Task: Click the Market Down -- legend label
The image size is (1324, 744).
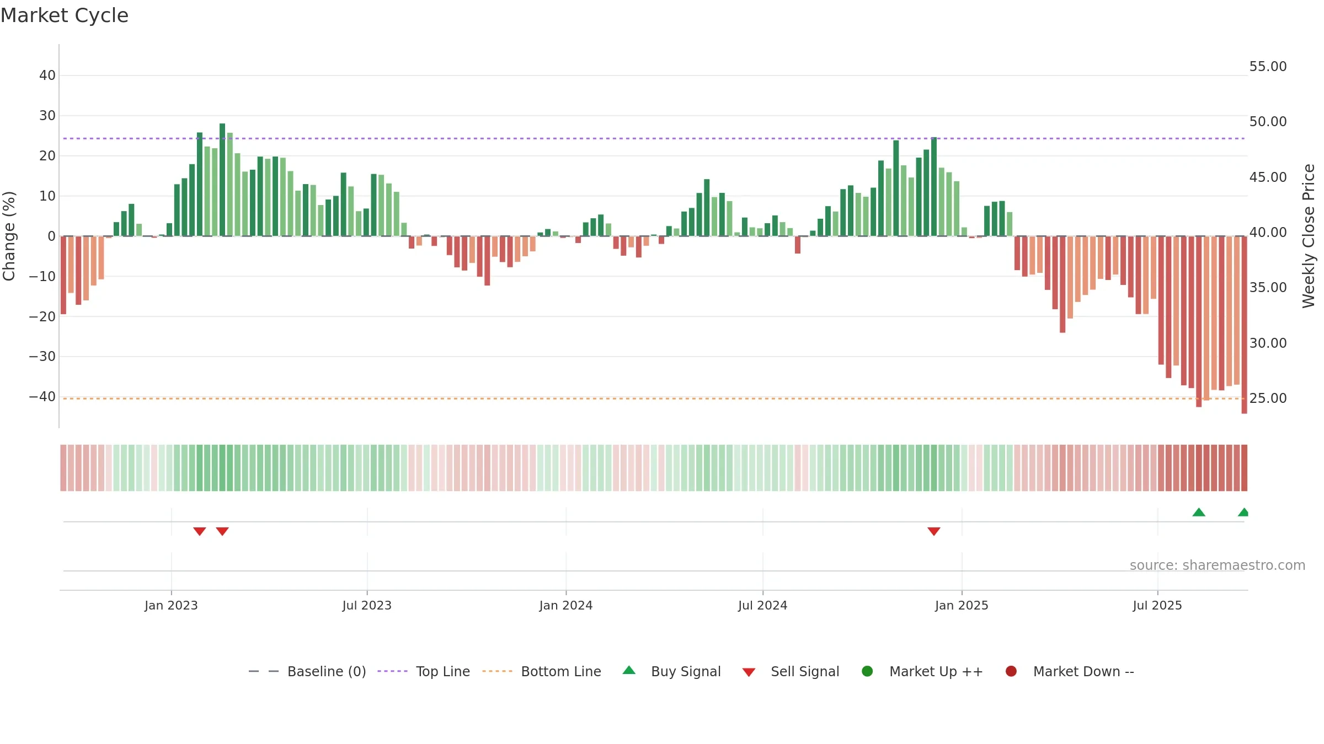Action: pos(1083,672)
